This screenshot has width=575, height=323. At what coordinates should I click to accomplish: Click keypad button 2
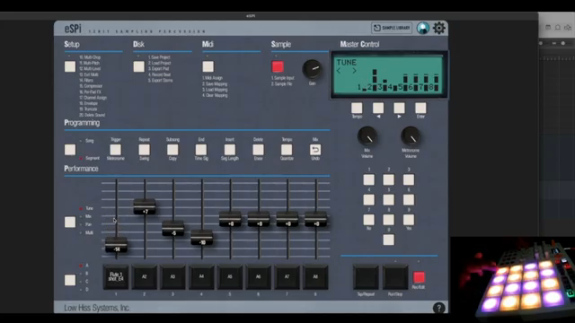coord(389,179)
